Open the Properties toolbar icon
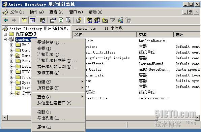Image resolution: width=201 pixels, height=132 pixels. 53,20
